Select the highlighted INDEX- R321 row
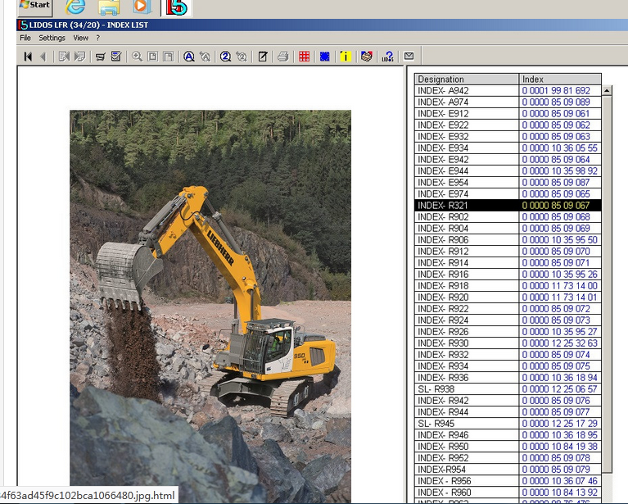628x504 pixels. click(x=467, y=206)
